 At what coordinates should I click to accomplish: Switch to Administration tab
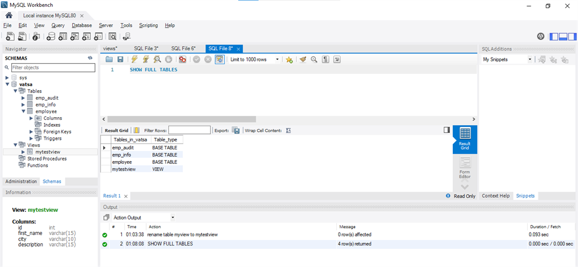21,181
